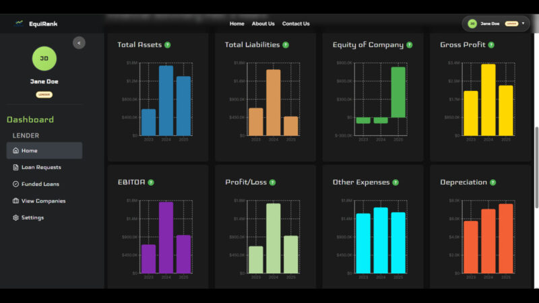Click the help icon beside Total Assets
Screen dimensions: 539x303
[x=167, y=45]
